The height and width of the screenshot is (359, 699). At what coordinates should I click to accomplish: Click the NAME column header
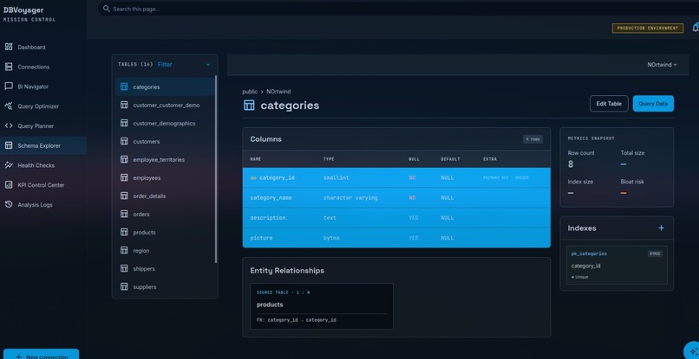(256, 159)
